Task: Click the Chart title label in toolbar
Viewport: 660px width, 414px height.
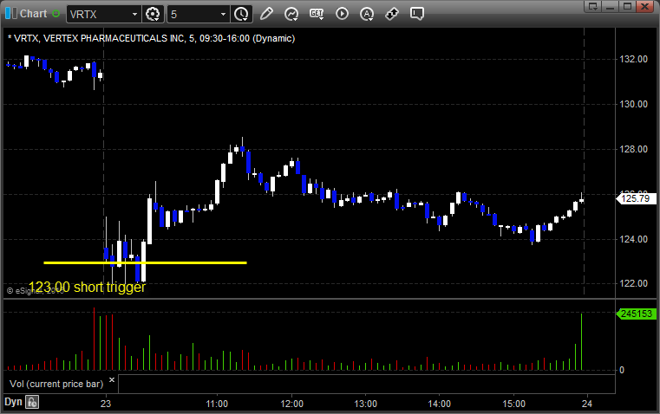Action: click(34, 14)
